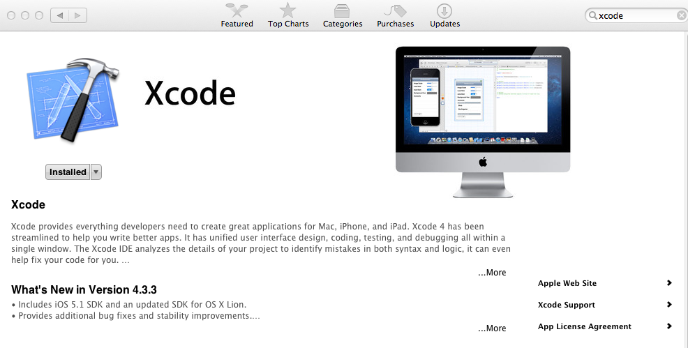Open Top Charts
Screen dimensions: 688x348
288,15
